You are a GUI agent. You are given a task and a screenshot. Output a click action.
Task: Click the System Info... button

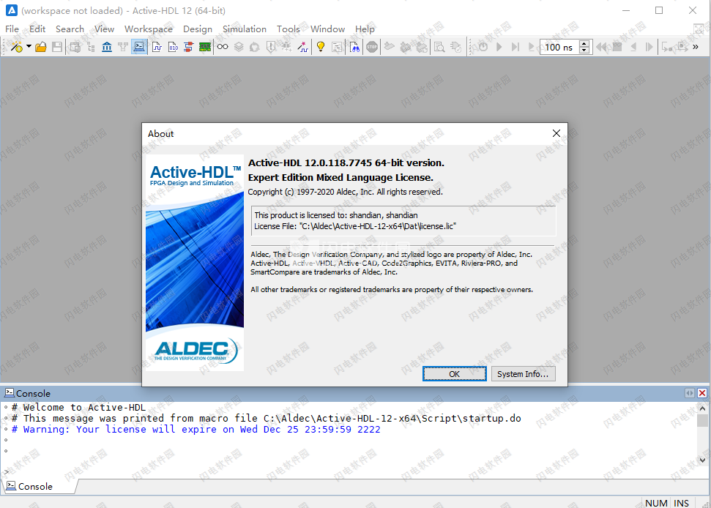(x=524, y=374)
